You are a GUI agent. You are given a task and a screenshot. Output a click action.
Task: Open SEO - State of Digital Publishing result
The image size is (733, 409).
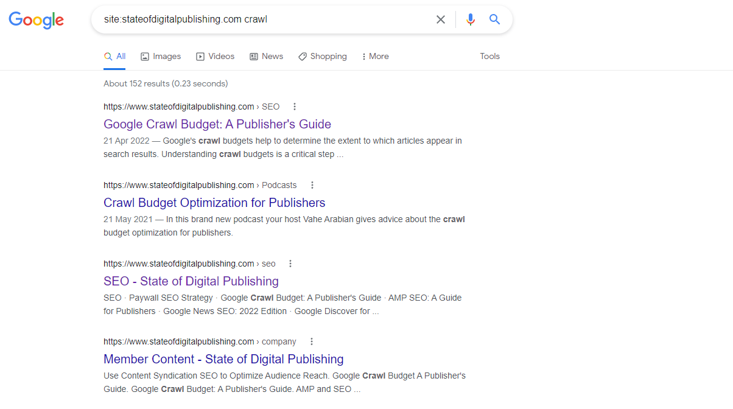191,281
